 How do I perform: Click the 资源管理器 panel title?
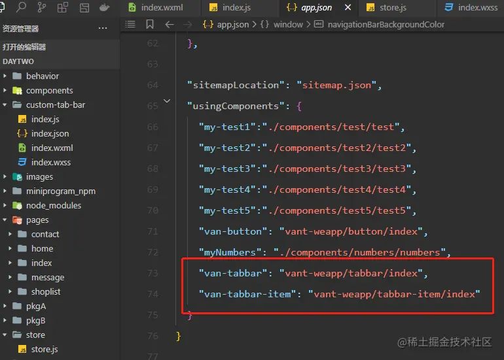[x=20, y=29]
